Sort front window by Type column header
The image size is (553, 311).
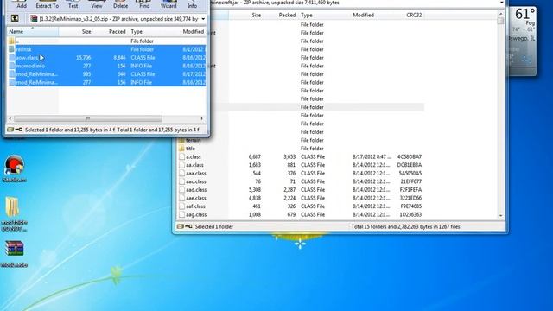point(154,31)
